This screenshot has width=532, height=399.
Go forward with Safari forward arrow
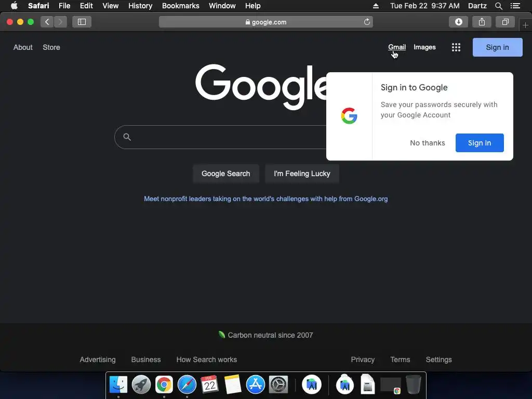point(60,22)
